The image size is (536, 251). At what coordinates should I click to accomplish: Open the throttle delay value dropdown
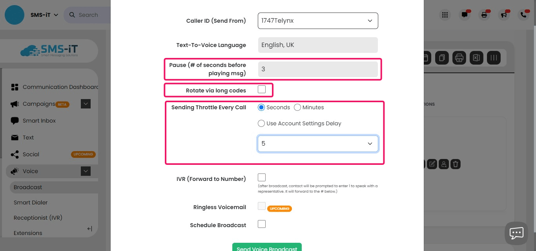(x=318, y=144)
